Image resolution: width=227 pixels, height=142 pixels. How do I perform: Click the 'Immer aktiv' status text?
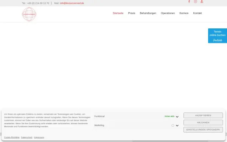click(x=169, y=116)
